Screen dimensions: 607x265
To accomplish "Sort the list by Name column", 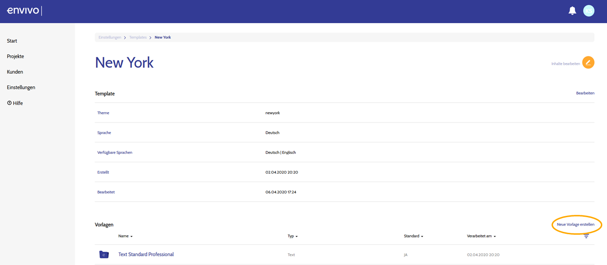I will [125, 236].
